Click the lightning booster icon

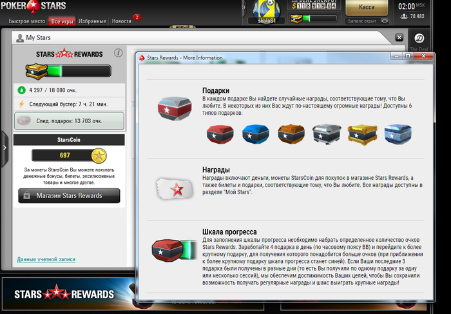[21, 104]
